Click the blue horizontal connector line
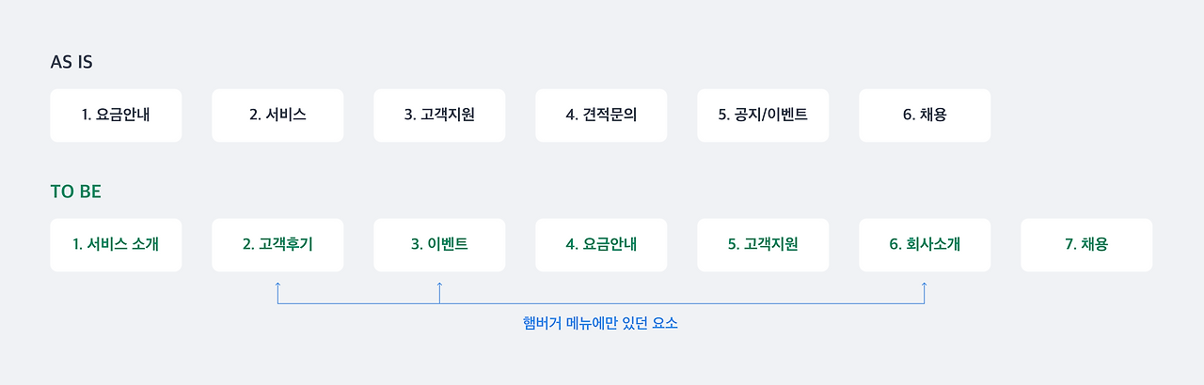Viewport: 1204px width, 385px height. pyautogui.click(x=600, y=303)
